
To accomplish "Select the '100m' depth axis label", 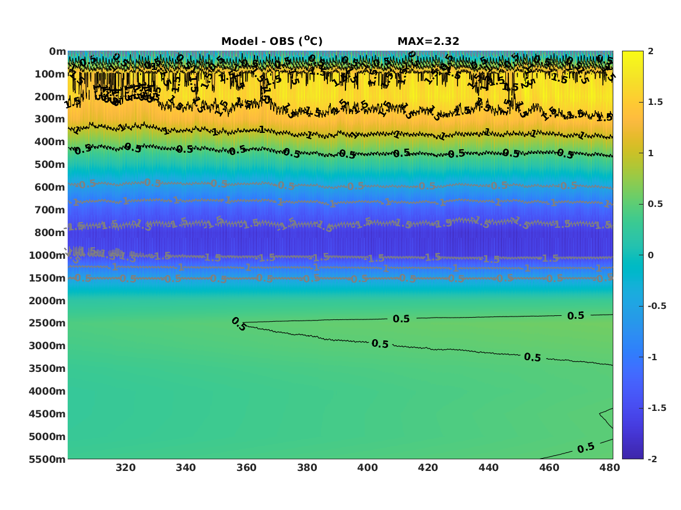I will pyautogui.click(x=50, y=74).
